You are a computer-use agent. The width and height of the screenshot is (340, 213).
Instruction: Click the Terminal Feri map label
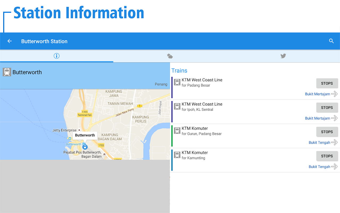tap(84, 115)
